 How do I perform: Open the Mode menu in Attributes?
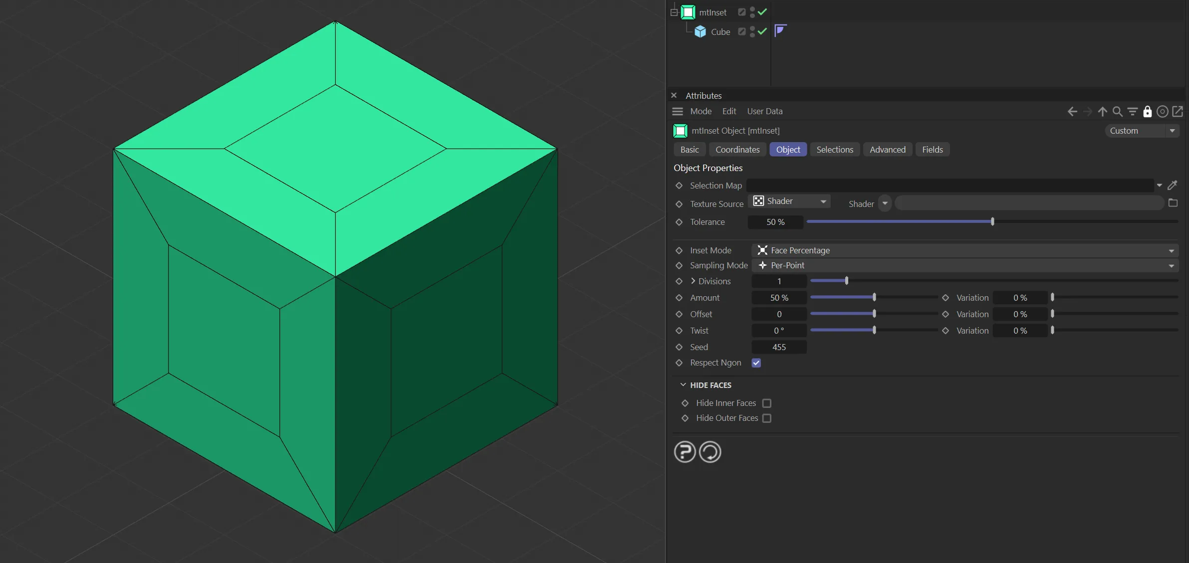coord(701,111)
